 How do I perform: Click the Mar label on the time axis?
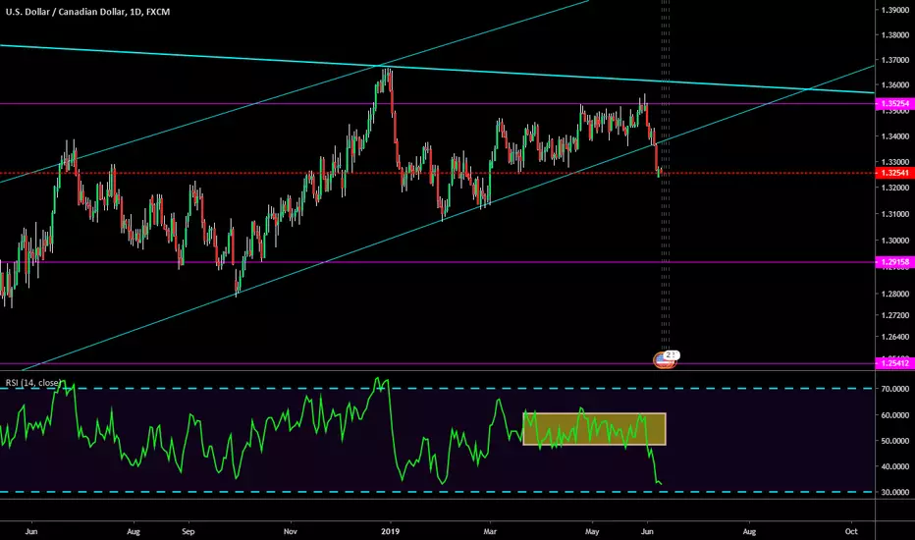coord(490,532)
